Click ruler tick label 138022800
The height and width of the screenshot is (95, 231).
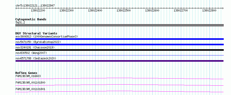coord(209,10)
